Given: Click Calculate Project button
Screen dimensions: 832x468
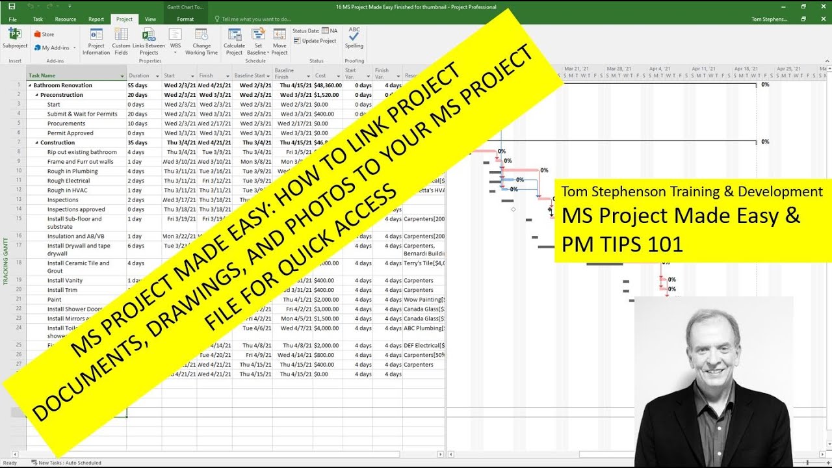Looking at the screenshot, I should (x=235, y=42).
